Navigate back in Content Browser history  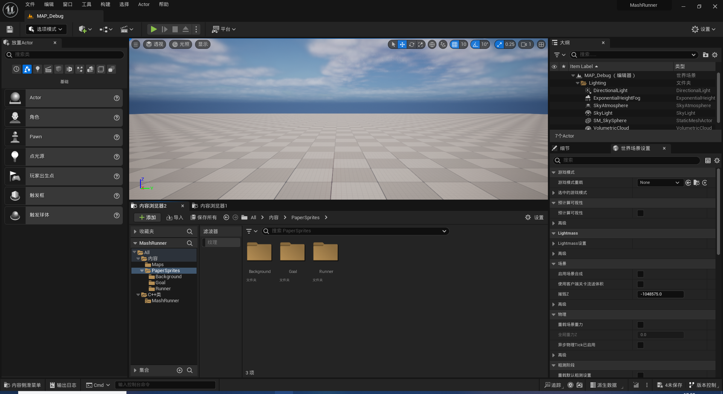(226, 217)
